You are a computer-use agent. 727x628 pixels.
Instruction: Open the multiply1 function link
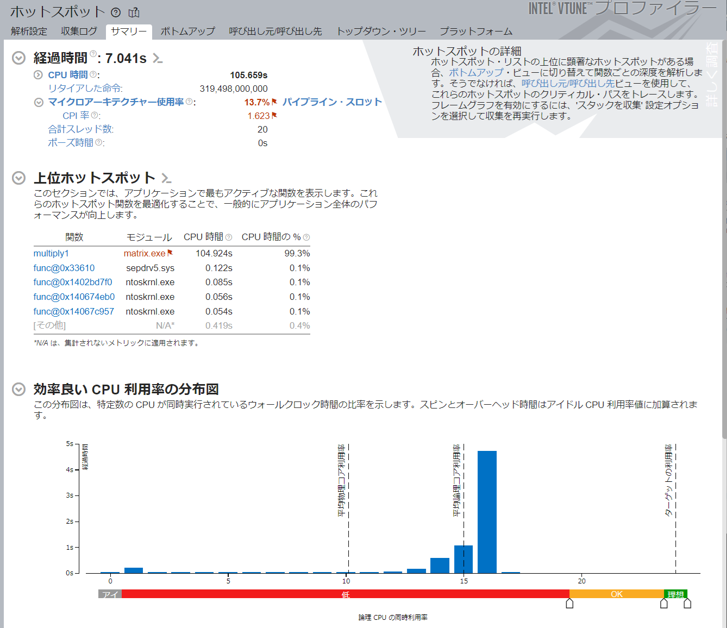click(x=51, y=254)
